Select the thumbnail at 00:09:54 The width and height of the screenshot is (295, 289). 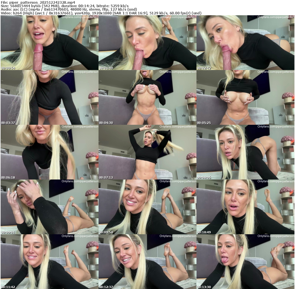click(x=147, y=207)
